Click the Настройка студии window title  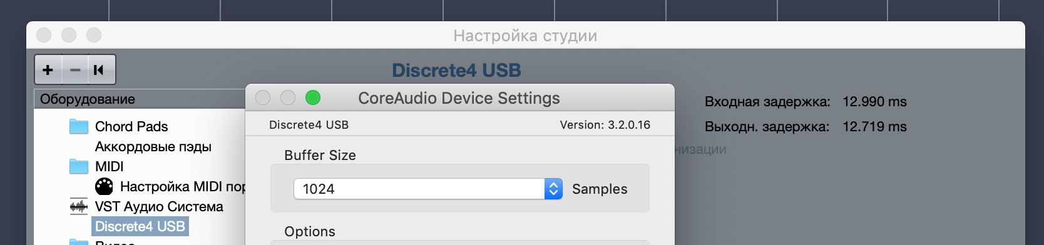(x=525, y=36)
